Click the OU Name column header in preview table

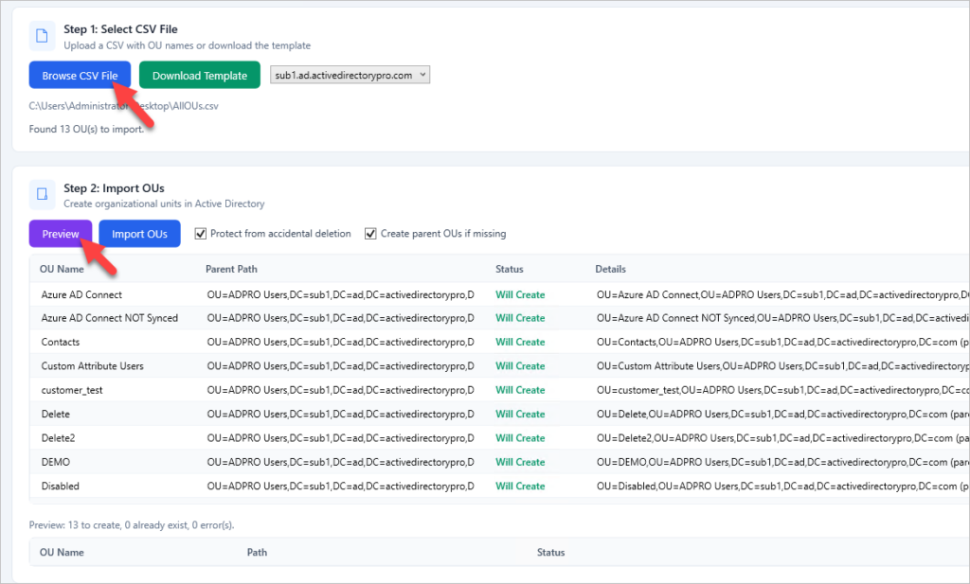point(62,269)
